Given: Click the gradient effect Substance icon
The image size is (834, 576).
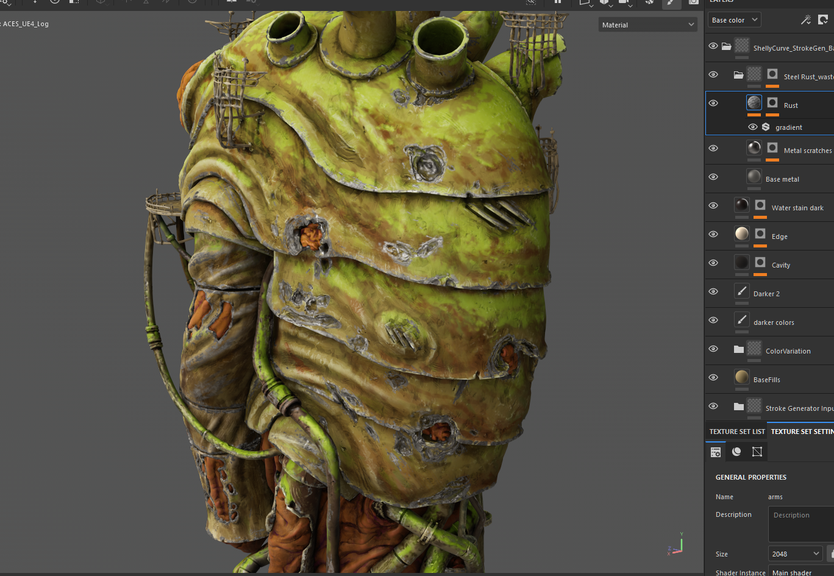Looking at the screenshot, I should click(x=766, y=127).
